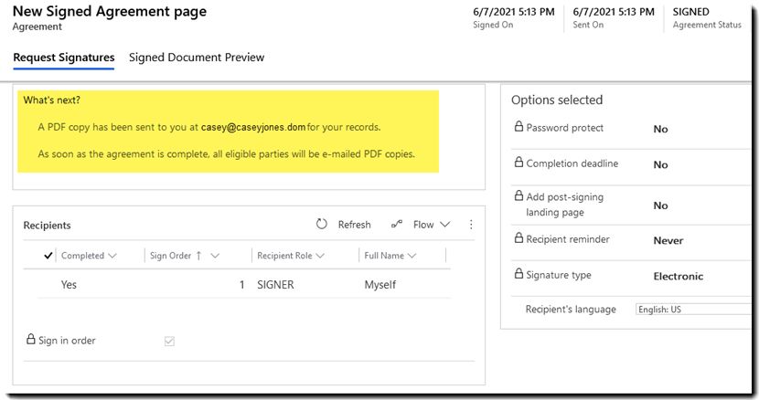
Task: Click lock icon beside Password protect
Action: (518, 128)
